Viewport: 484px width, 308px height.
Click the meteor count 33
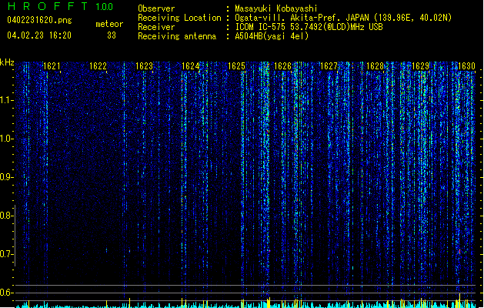[112, 35]
